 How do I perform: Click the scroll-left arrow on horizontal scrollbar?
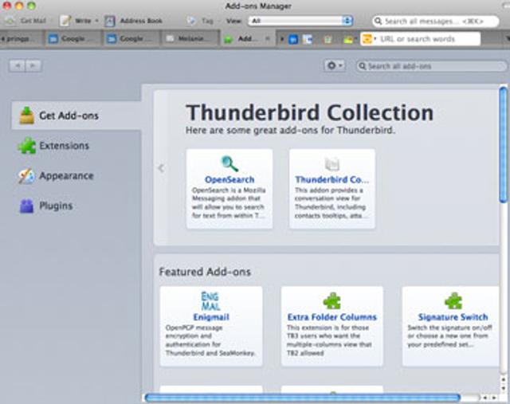(485, 398)
